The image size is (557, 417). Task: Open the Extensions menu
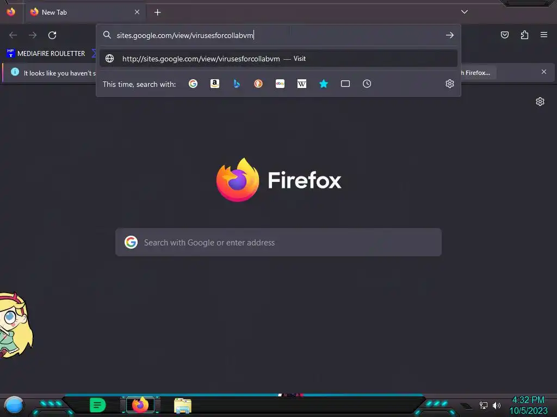[x=524, y=35]
